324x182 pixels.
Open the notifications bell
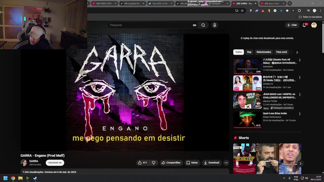coord(305,25)
